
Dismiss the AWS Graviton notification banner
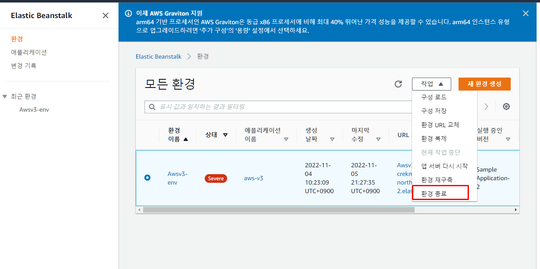click(525, 13)
